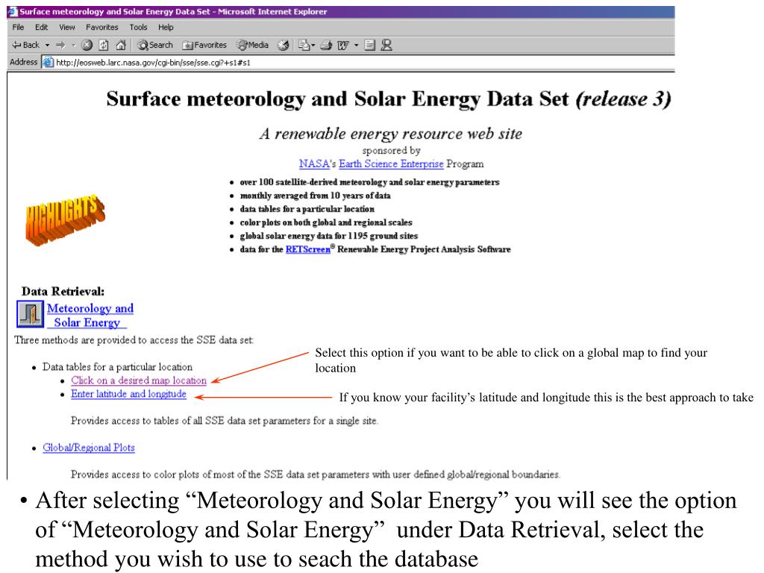The width and height of the screenshot is (764, 573).
Task: Open the Help menu
Action: [x=166, y=28]
